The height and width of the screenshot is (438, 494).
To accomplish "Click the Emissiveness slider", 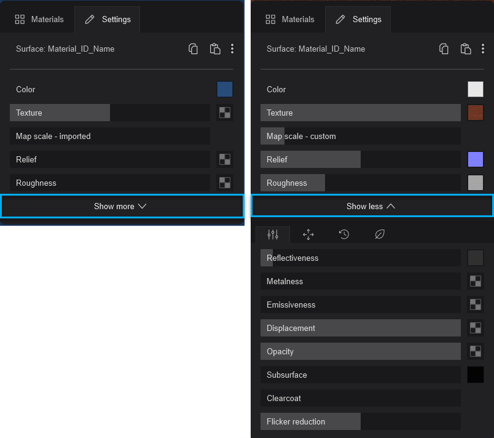I will click(361, 305).
